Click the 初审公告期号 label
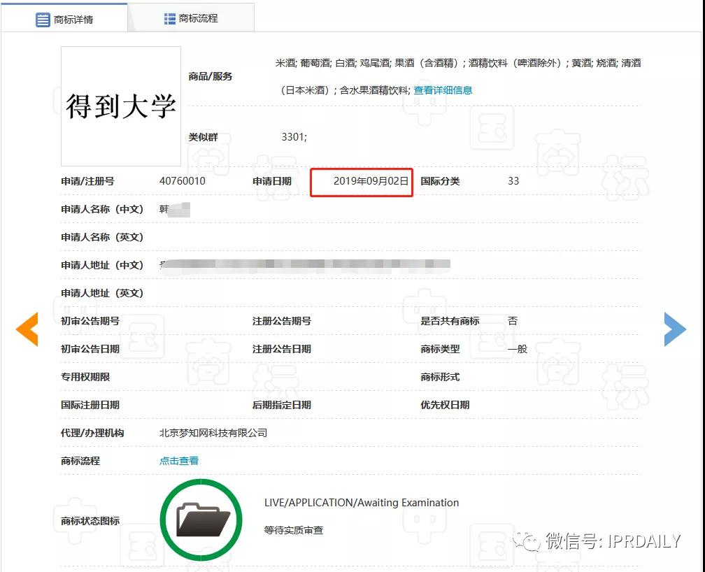This screenshot has width=705, height=572. pos(90,321)
